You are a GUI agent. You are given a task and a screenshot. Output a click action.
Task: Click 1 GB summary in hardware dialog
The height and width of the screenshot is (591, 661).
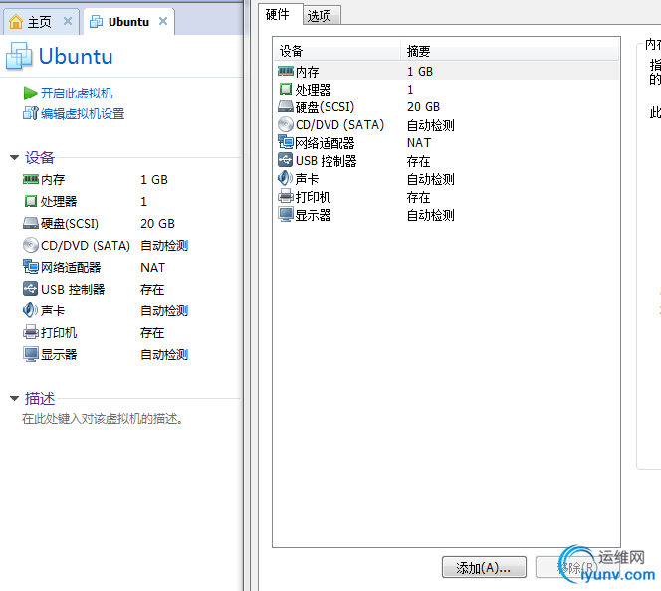(x=420, y=72)
